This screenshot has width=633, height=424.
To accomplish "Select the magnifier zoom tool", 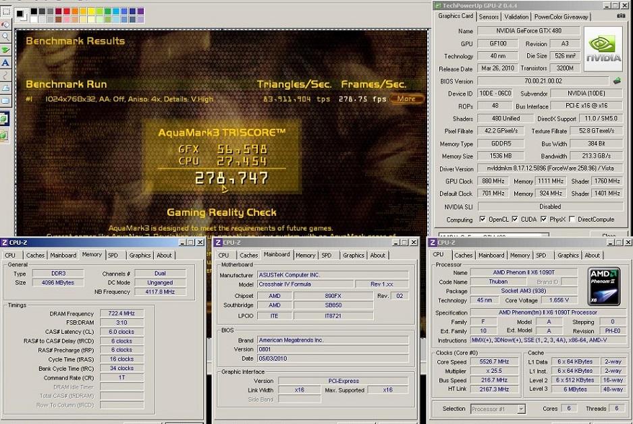I will click(5, 36).
